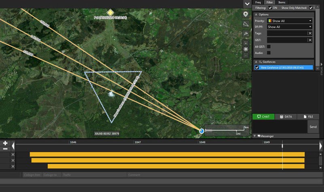Select the bearing/sector triangle map tool
324x192 pixels.
246,24
